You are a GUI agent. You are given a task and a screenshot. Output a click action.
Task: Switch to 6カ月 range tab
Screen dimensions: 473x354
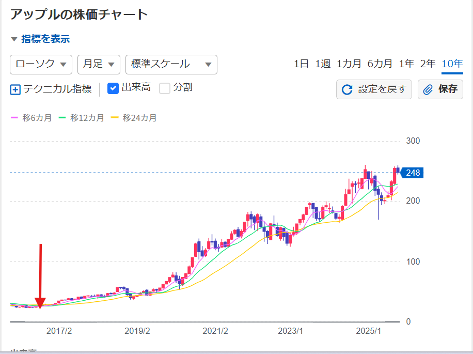coord(380,64)
